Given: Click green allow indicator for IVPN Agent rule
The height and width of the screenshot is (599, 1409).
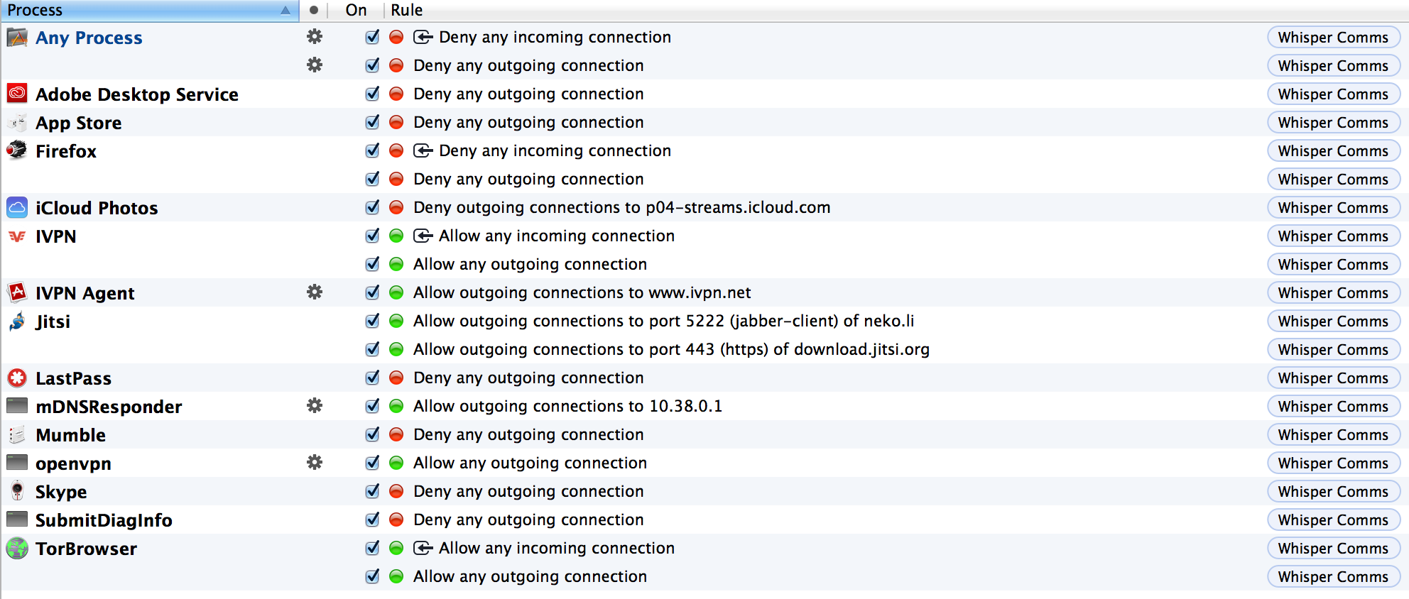Looking at the screenshot, I should 396,292.
